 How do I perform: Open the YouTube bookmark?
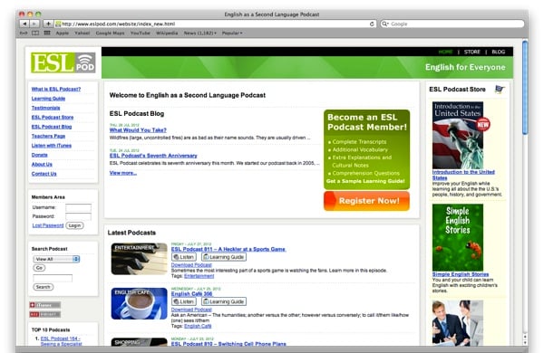click(x=141, y=33)
